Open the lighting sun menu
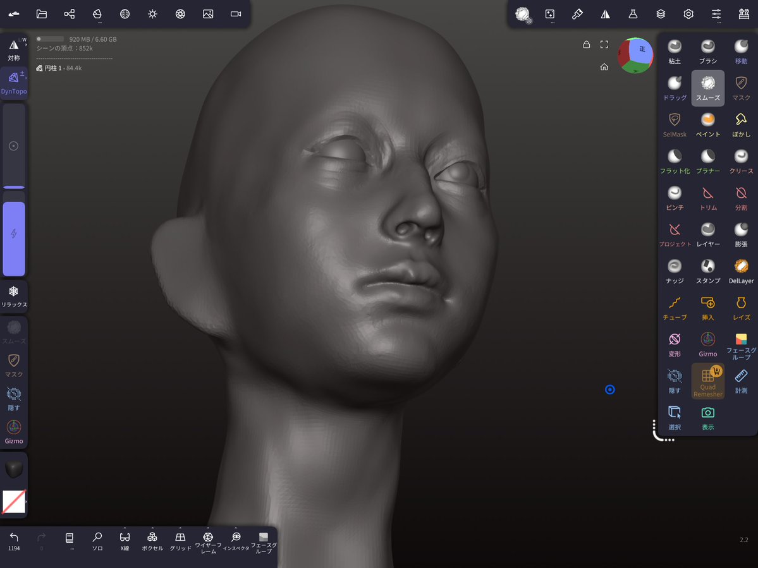 [153, 14]
